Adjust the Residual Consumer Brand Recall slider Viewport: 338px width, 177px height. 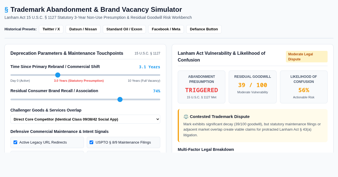coord(85,99)
